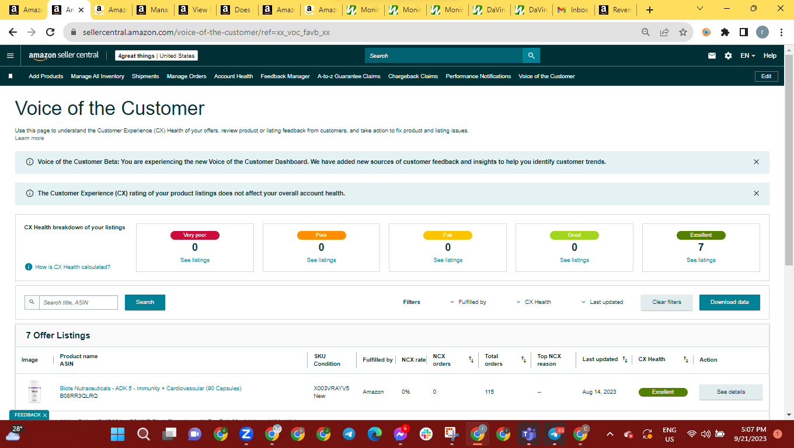This screenshot has height=448, width=794.
Task: Dismiss the CX rating account health banner
Action: (757, 193)
